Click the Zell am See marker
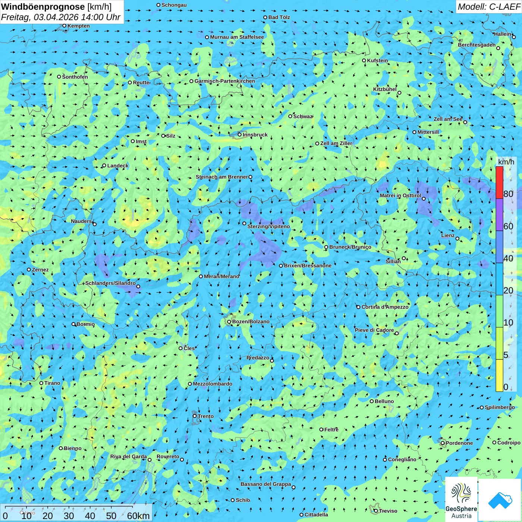The image size is (522, 522). pos(465,122)
